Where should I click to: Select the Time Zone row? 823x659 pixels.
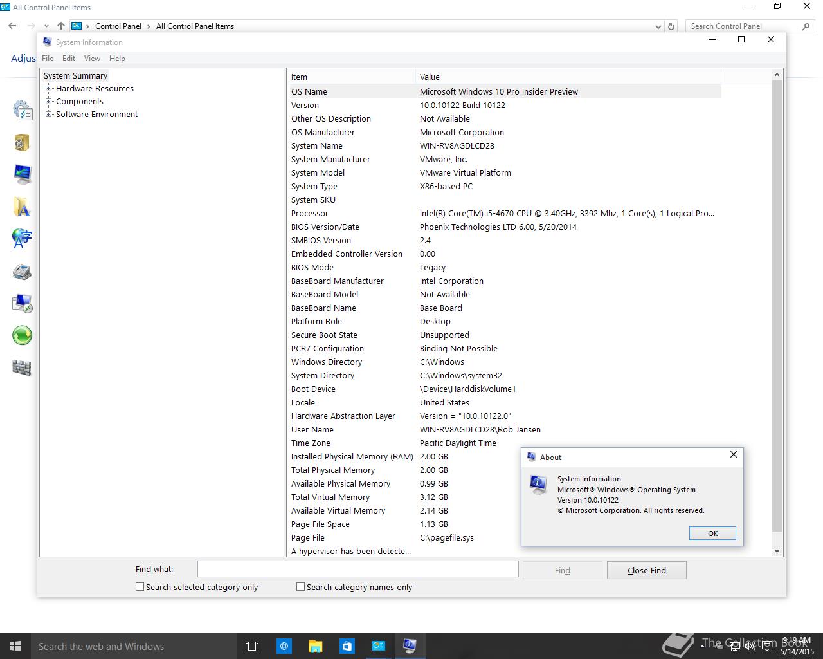tap(504, 443)
